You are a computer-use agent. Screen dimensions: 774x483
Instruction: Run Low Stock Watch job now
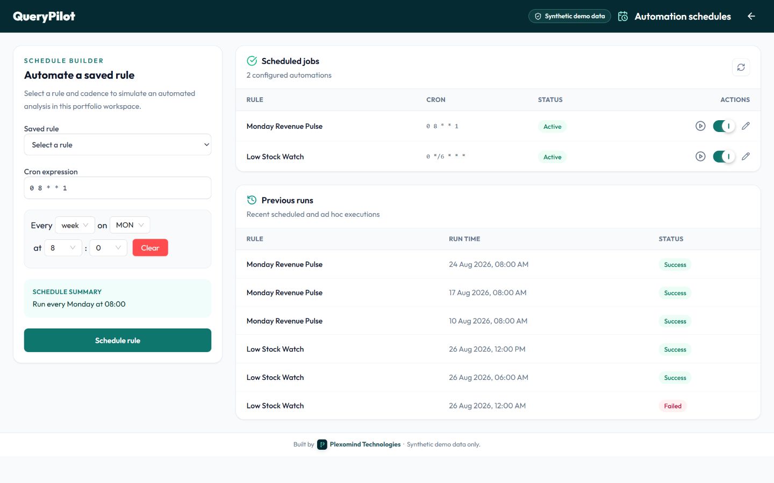[700, 157]
